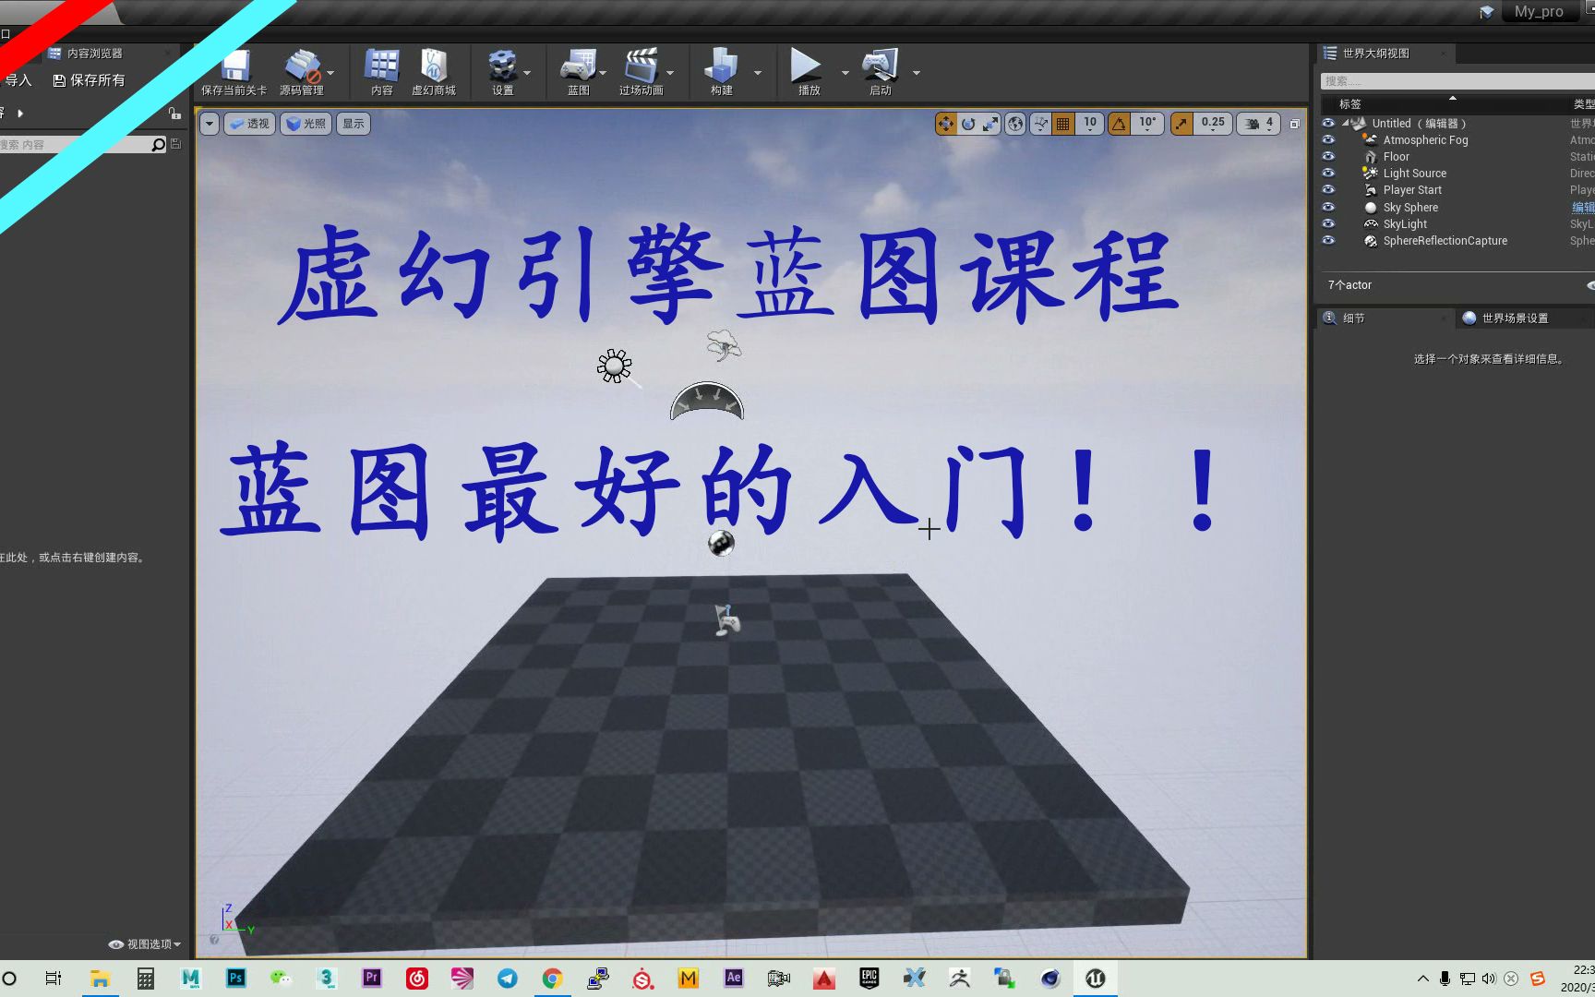Image resolution: width=1595 pixels, height=997 pixels.
Task: Open Build options dropdown arrow
Action: [758, 72]
